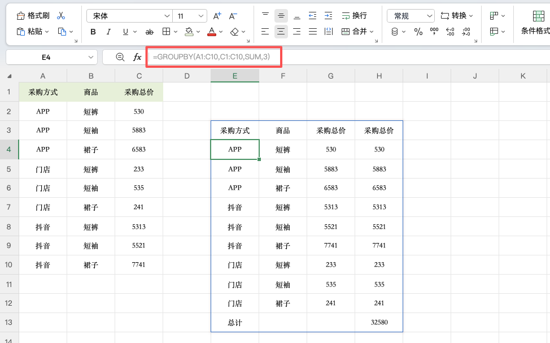This screenshot has width=550, height=343.
Task: Toggle italic formatting
Action: coord(109,32)
